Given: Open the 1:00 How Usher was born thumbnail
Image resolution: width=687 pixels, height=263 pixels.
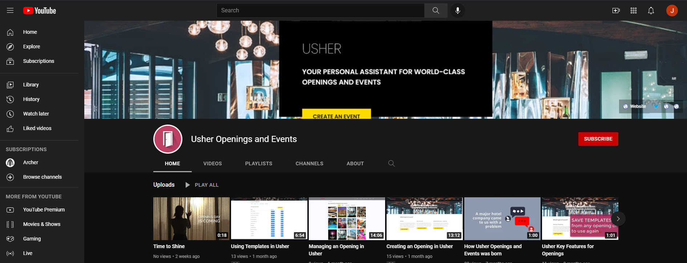Looking at the screenshot, I should [x=502, y=219].
